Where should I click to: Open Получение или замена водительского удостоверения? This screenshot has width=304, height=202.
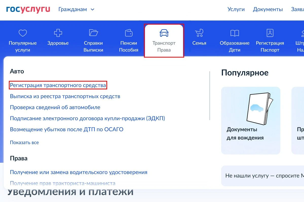click(x=79, y=172)
